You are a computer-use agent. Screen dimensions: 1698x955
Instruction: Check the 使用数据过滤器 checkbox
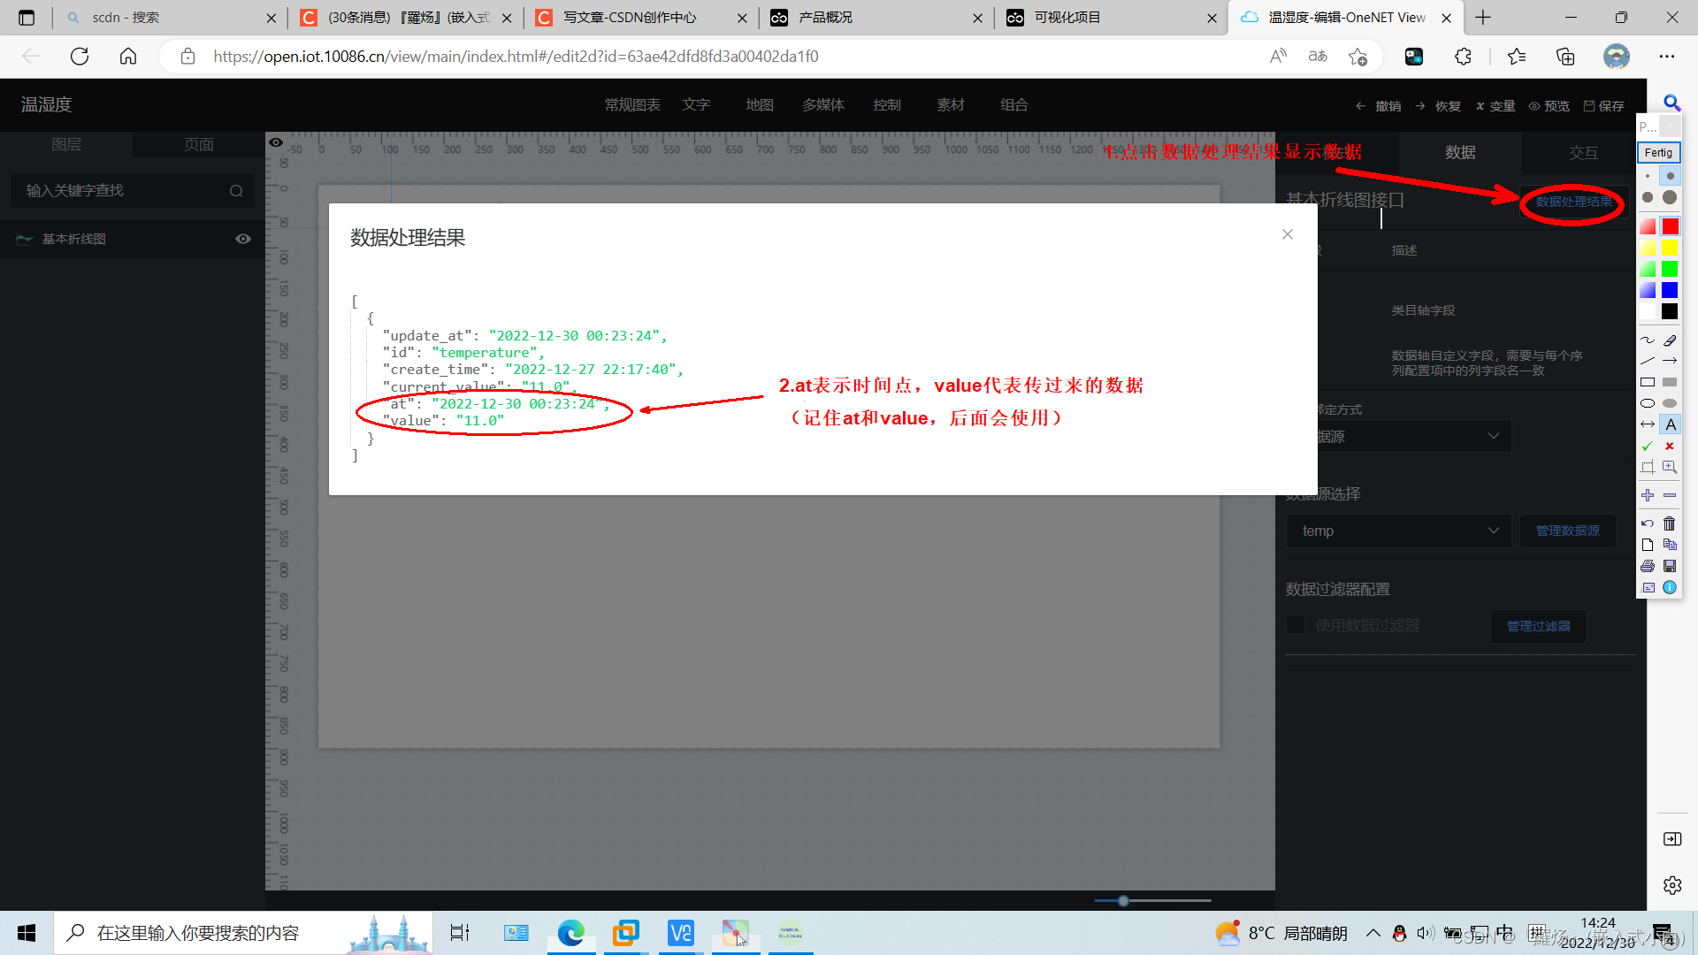(x=1296, y=625)
